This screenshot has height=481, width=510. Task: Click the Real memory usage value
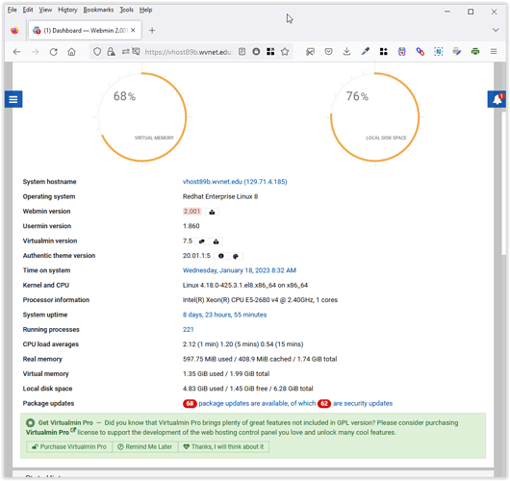point(260,360)
